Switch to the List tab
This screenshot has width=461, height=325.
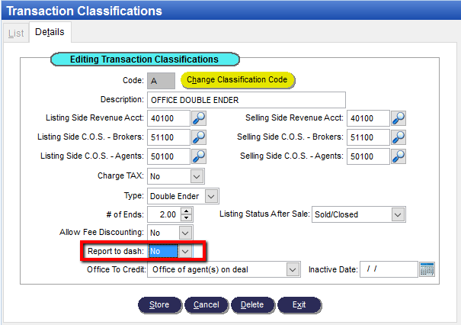pyautogui.click(x=16, y=34)
